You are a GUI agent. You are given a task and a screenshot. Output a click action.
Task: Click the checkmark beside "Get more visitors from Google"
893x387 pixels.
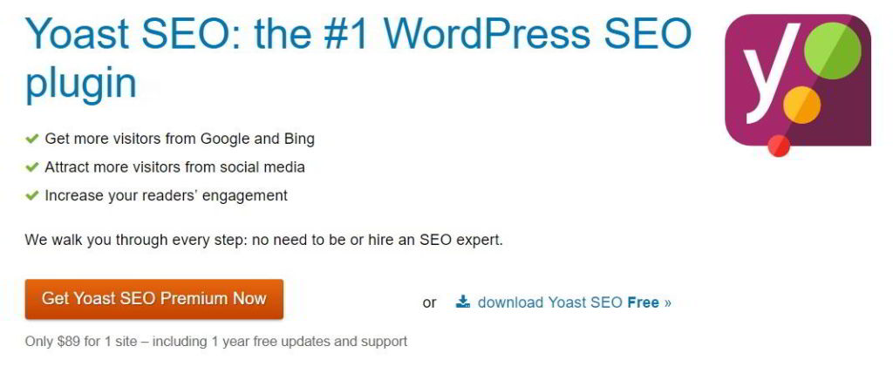point(32,139)
